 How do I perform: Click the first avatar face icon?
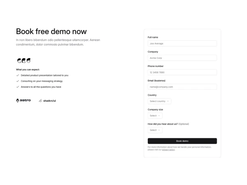(x=19, y=60)
